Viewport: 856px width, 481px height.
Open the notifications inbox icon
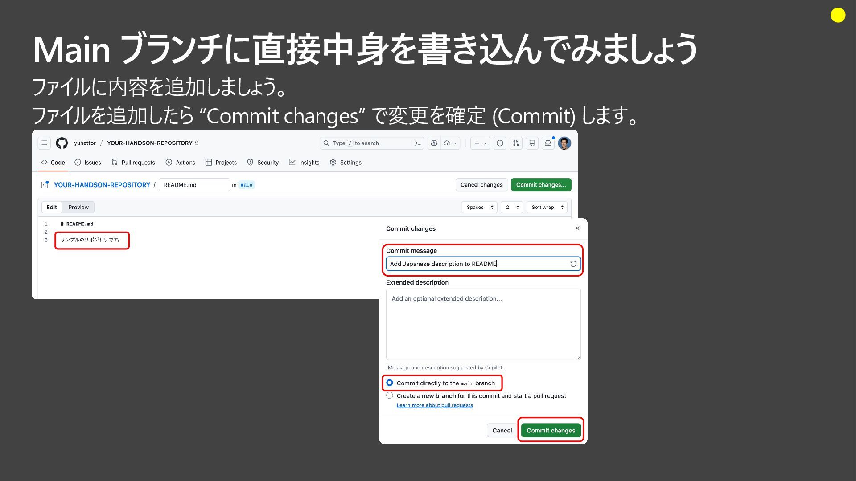point(548,143)
